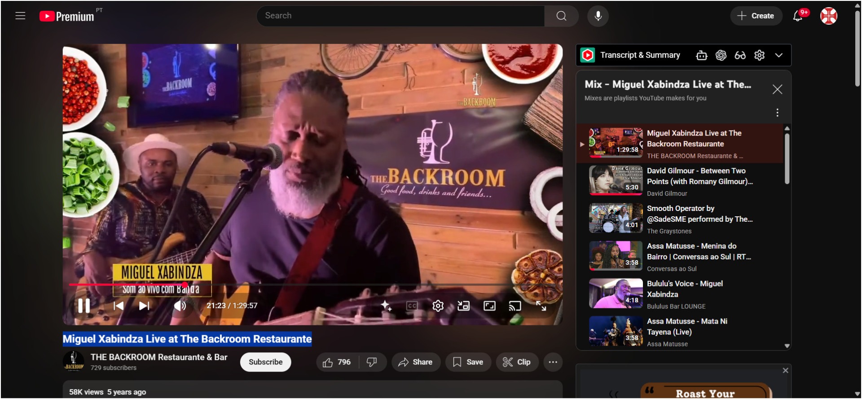This screenshot has height=399, width=862.
Task: Mute the video volume
Action: click(180, 306)
